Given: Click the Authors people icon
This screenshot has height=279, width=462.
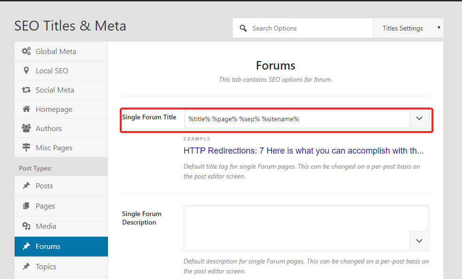Looking at the screenshot, I should 26,128.
